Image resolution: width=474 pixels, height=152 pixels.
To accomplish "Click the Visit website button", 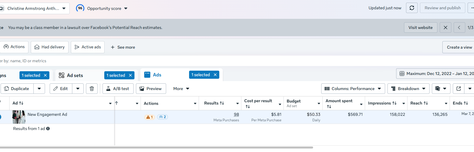I will tap(420, 28).
